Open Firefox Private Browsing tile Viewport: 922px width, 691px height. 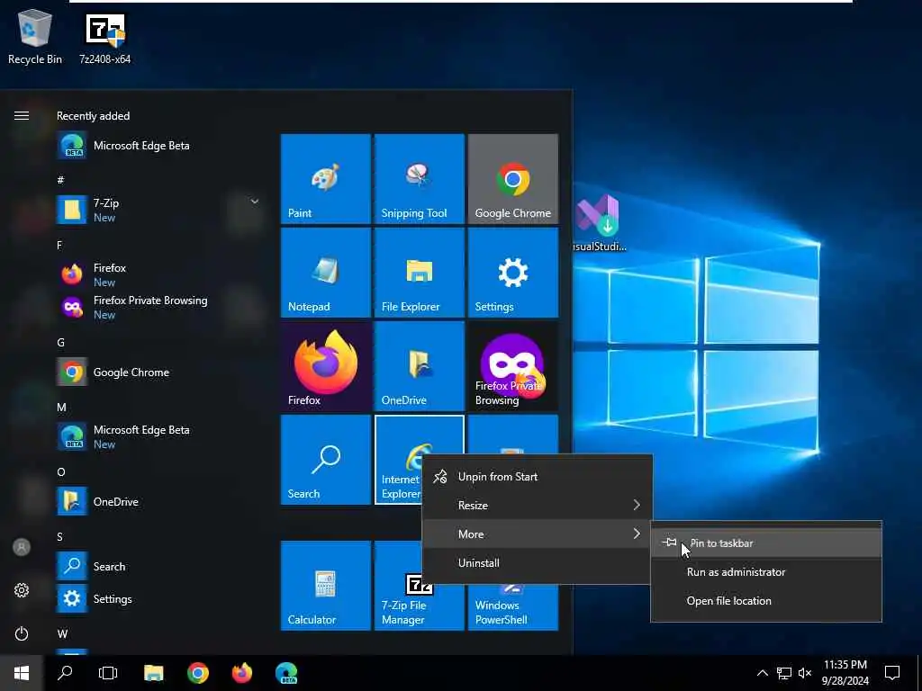click(x=512, y=365)
